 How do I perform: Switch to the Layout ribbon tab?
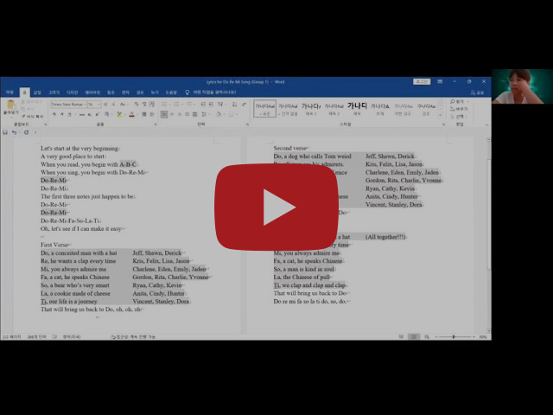click(92, 93)
